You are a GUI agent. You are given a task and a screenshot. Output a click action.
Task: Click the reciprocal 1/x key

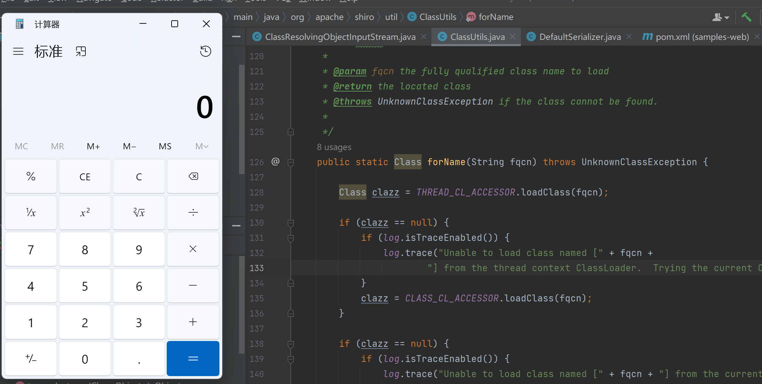(x=31, y=213)
